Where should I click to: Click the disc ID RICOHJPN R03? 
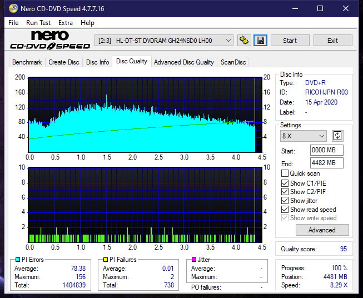click(x=326, y=92)
